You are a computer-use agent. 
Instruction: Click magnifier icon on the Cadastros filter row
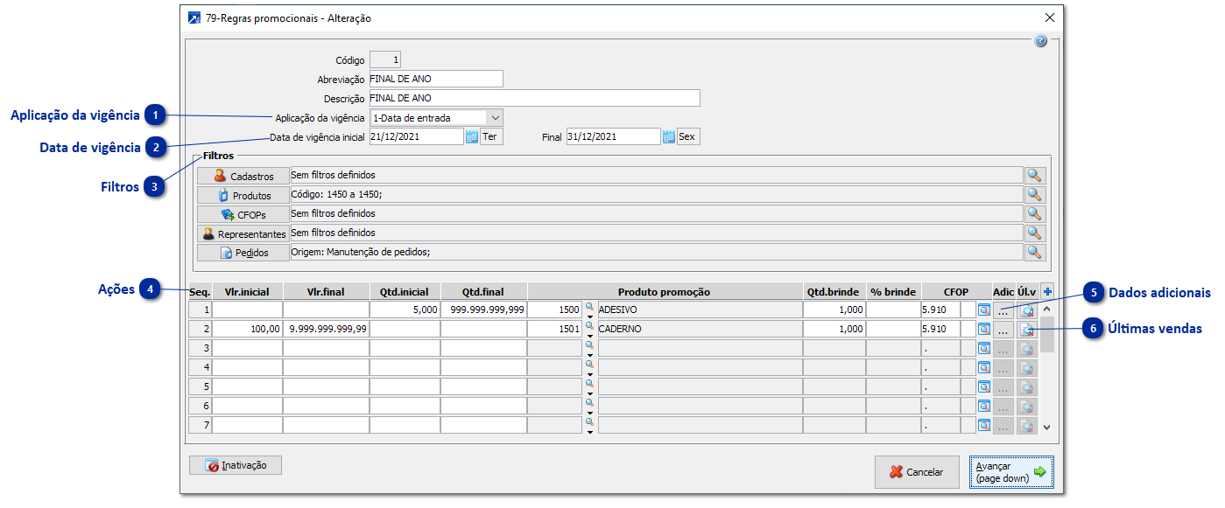1035,176
